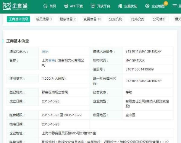This screenshot has height=143, width=181.
Task: Open the hamburger more menu icon
Action: [x=175, y=6]
